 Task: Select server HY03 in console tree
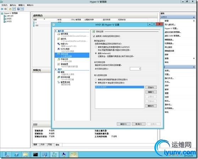tap(8, 22)
